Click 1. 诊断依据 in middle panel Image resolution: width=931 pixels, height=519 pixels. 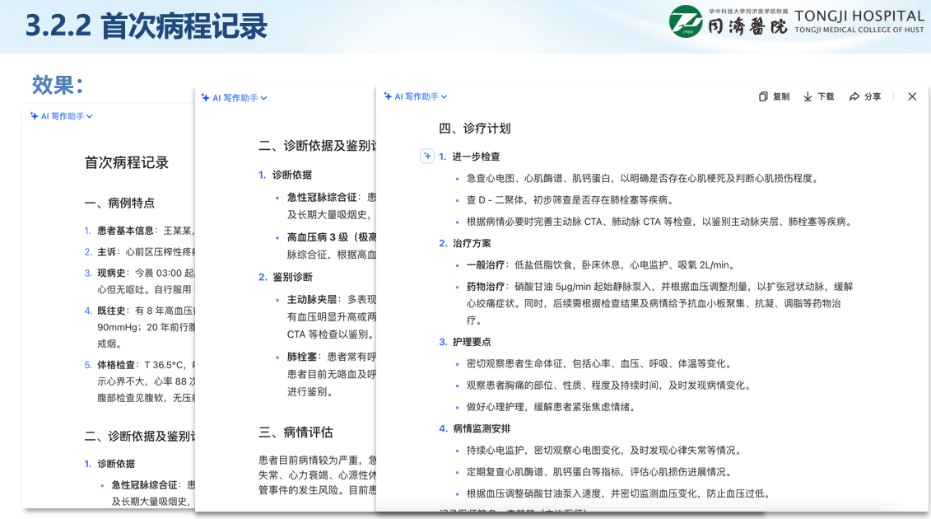pos(285,175)
